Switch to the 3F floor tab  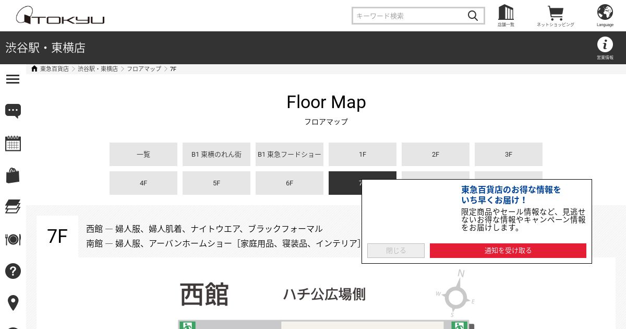point(509,154)
